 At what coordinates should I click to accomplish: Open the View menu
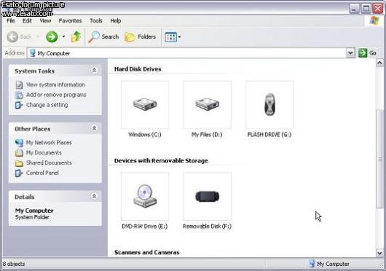pos(46,20)
